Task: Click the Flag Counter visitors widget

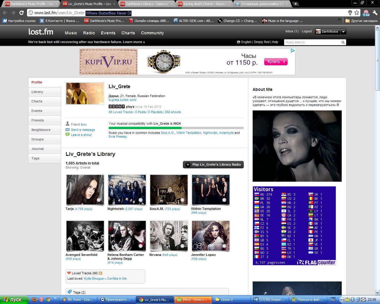Action: coord(294,226)
